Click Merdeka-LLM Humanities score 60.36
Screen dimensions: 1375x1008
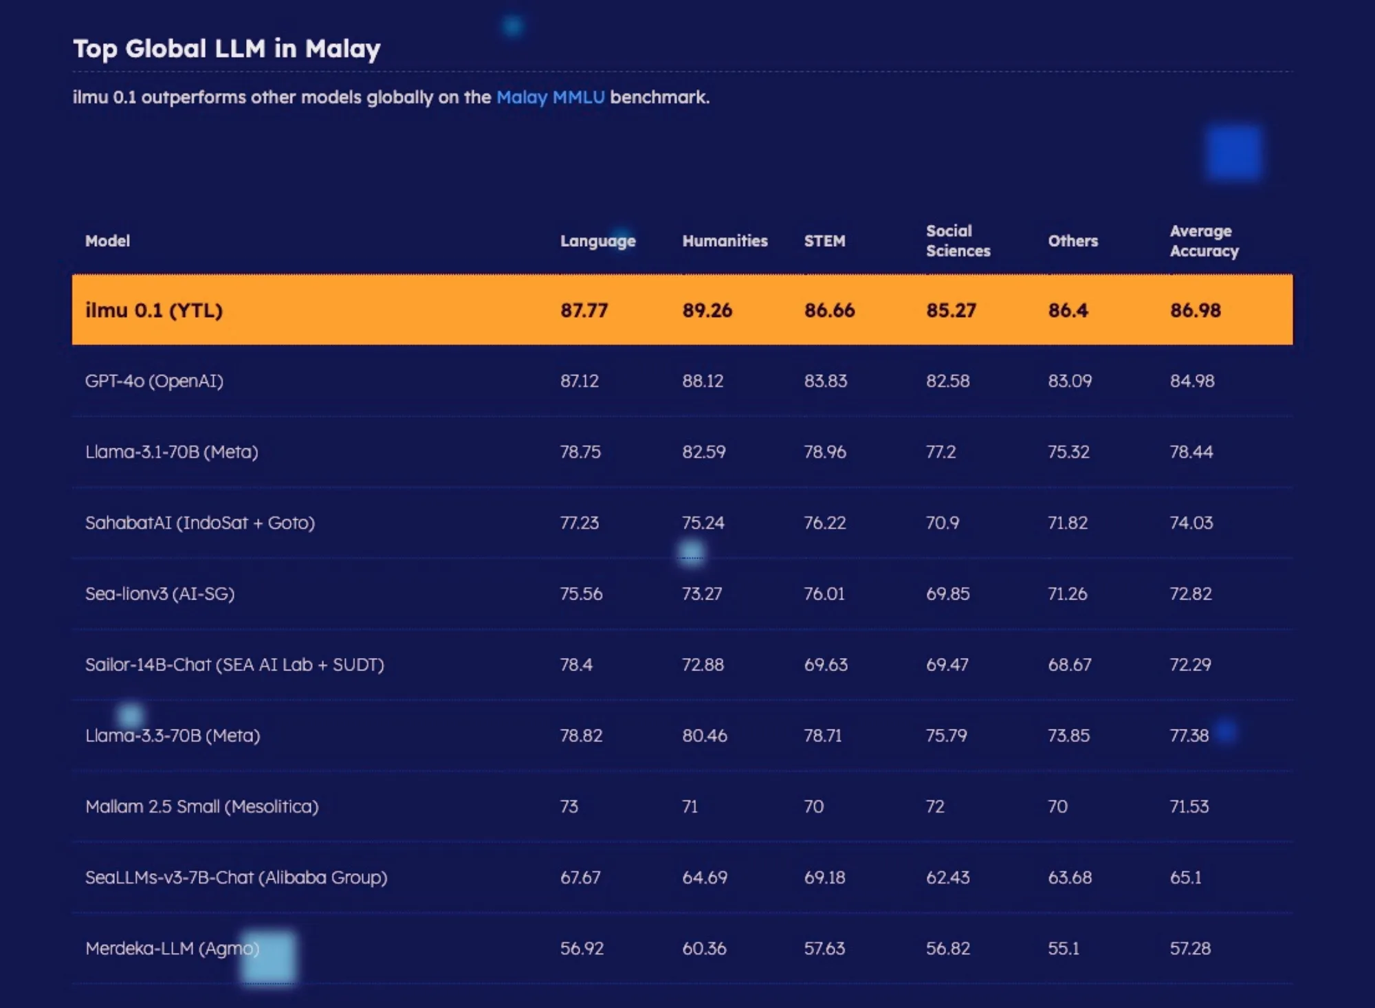point(705,948)
